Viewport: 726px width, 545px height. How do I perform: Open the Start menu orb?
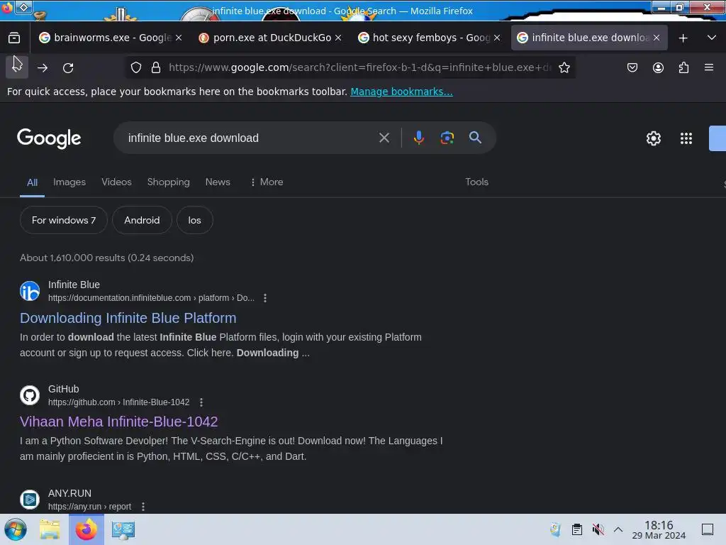pyautogui.click(x=16, y=529)
